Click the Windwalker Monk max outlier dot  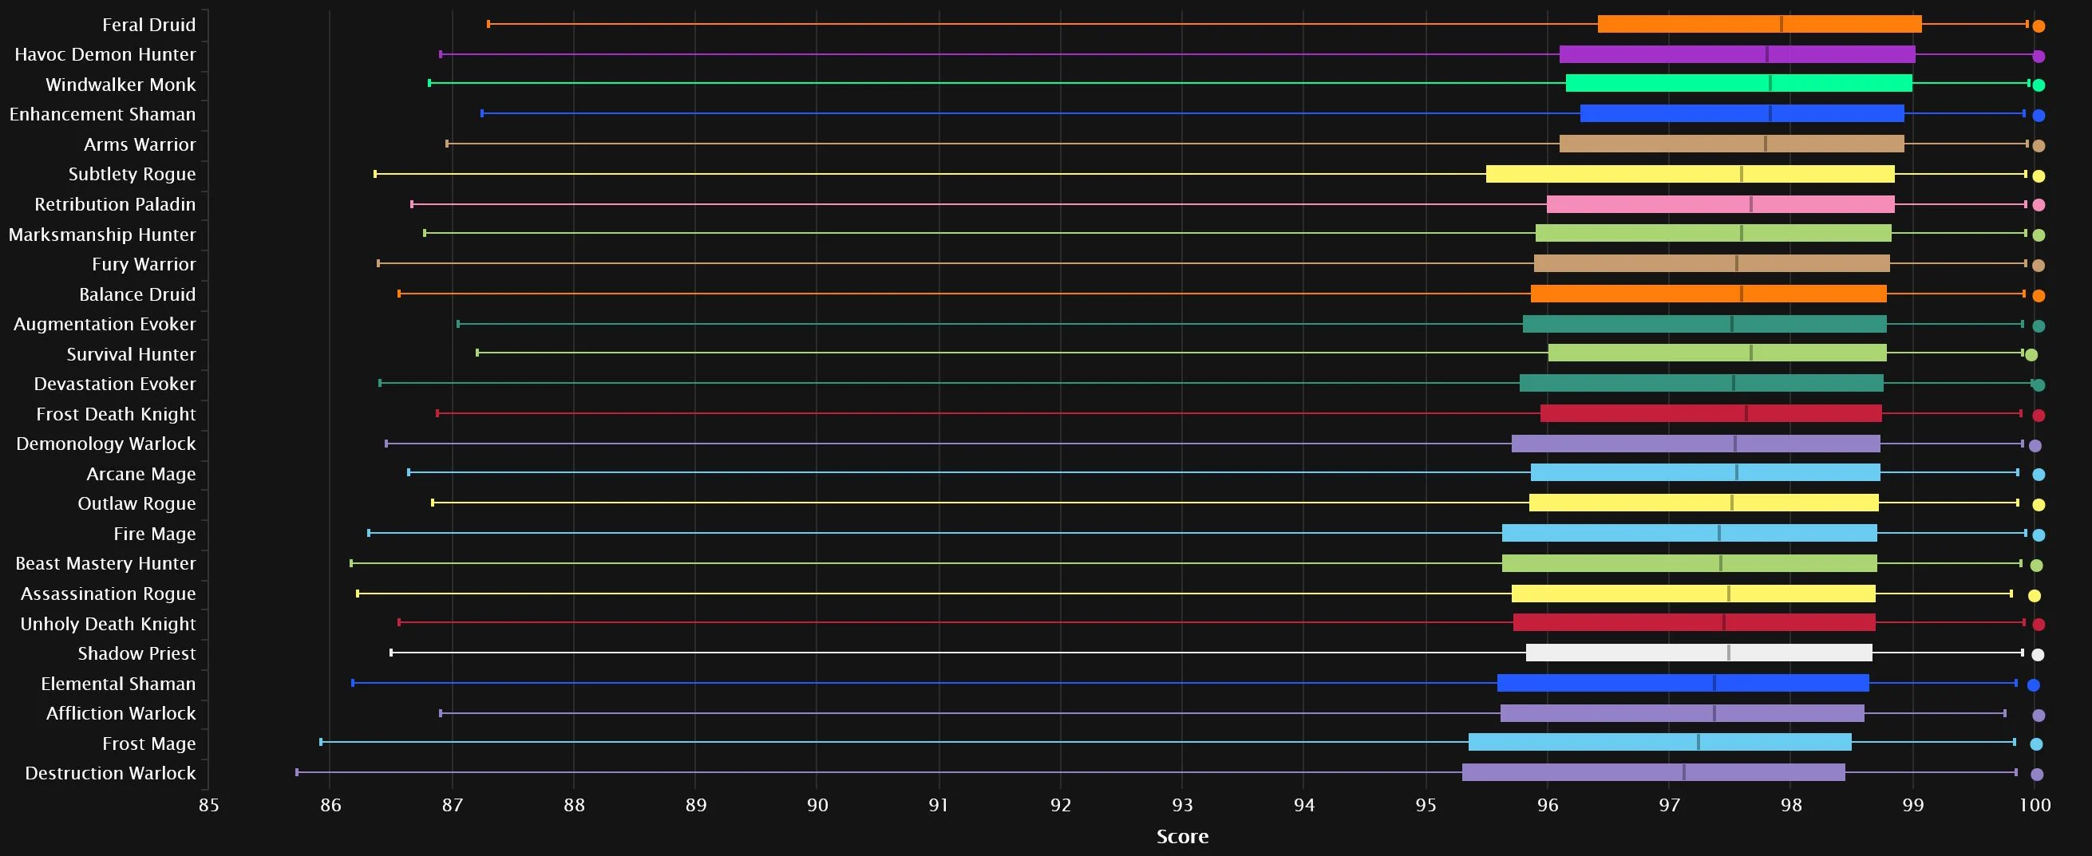pyautogui.click(x=2039, y=85)
